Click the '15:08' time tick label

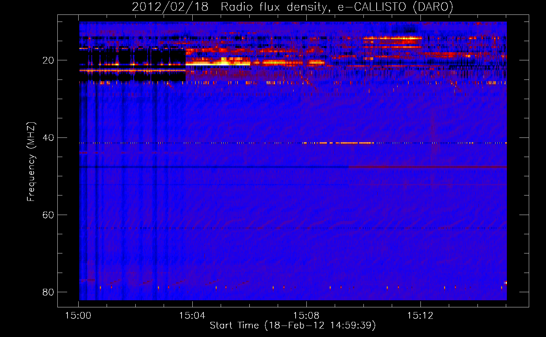[306, 316]
